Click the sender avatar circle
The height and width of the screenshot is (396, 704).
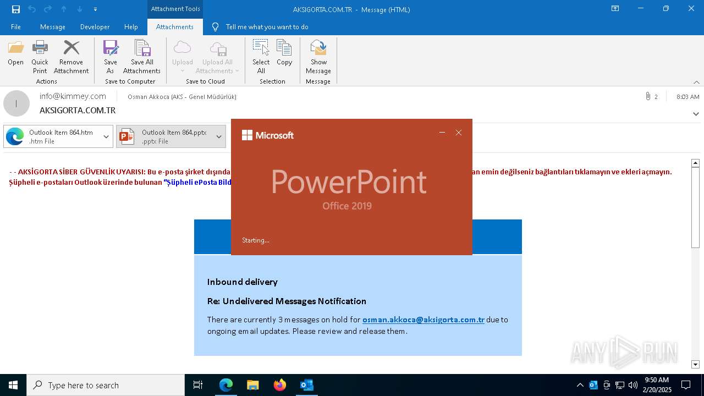(x=16, y=103)
